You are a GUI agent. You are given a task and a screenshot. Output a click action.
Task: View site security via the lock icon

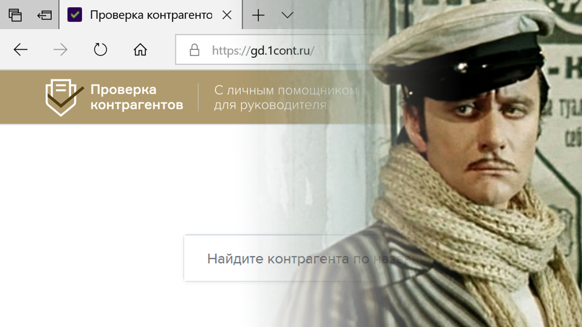[x=194, y=49]
